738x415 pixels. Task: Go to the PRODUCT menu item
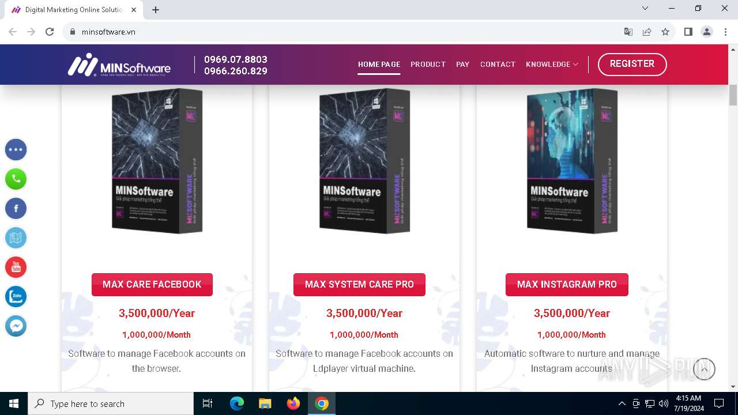pos(428,65)
